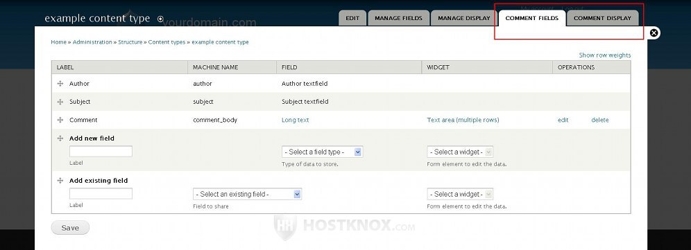Click the Content types breadcrumb link
Screen dimensions: 691x250
pos(167,42)
